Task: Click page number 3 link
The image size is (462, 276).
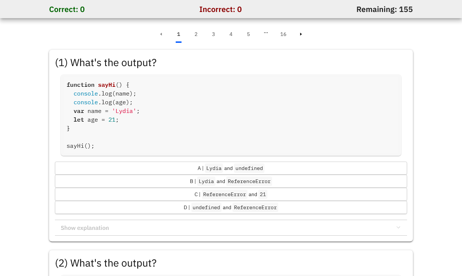Action: [x=213, y=34]
